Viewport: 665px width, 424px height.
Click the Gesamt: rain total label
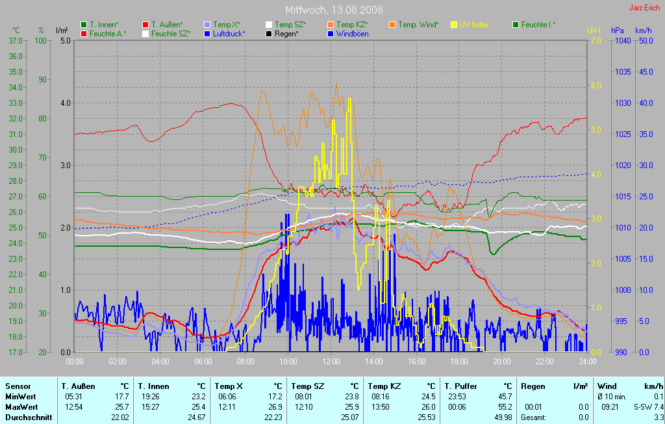pos(534,418)
